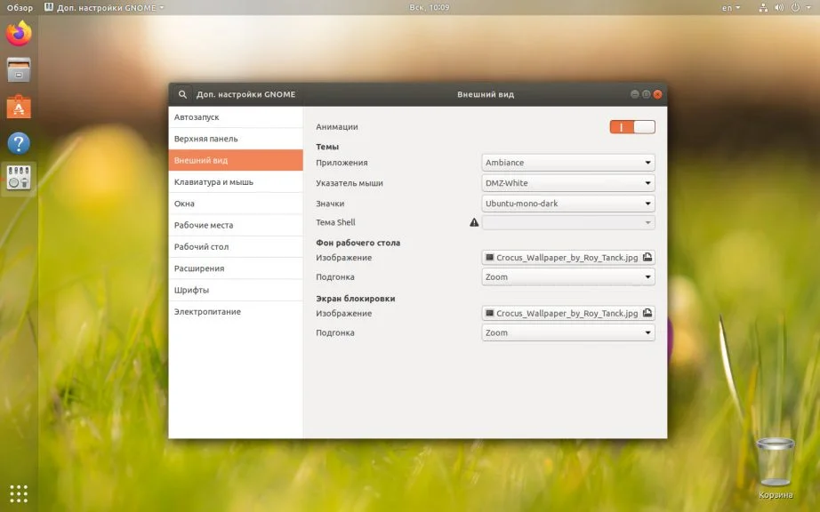This screenshot has width=820, height=512.
Task: Choose lock screen Crocus_Wallpaper file button
Action: pos(568,313)
